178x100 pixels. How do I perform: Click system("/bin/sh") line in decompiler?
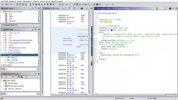click(109, 49)
